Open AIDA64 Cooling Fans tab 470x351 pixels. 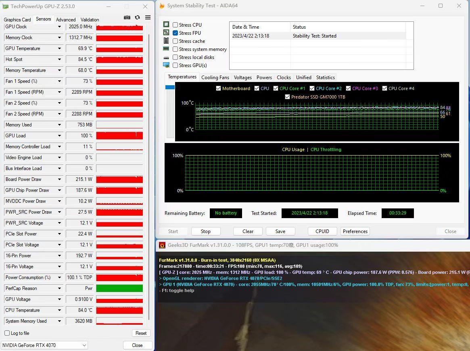[x=215, y=78]
